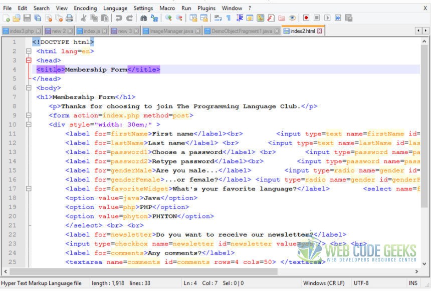
Task: Toggle synchronized horizontal scrolling
Action: tap(204, 18)
